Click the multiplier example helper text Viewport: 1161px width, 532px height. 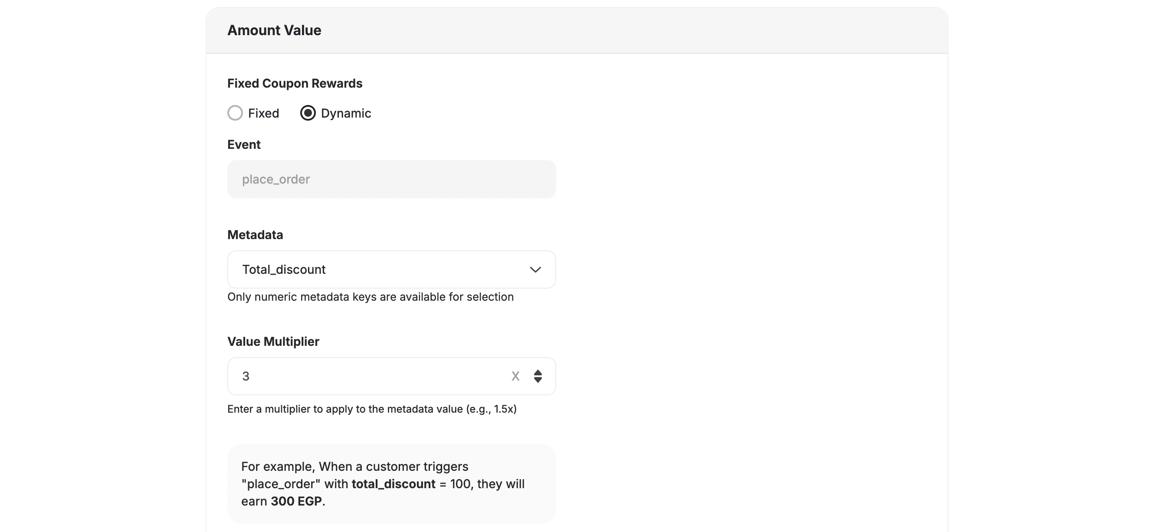pyautogui.click(x=372, y=409)
